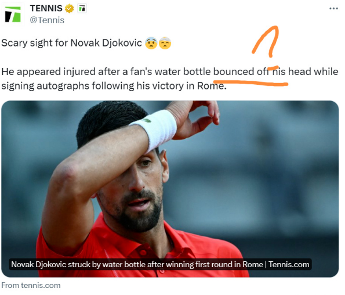Viewport: 345px width, 295px height.
Task: Open the From tennis.com source link
Action: pyautogui.click(x=31, y=285)
